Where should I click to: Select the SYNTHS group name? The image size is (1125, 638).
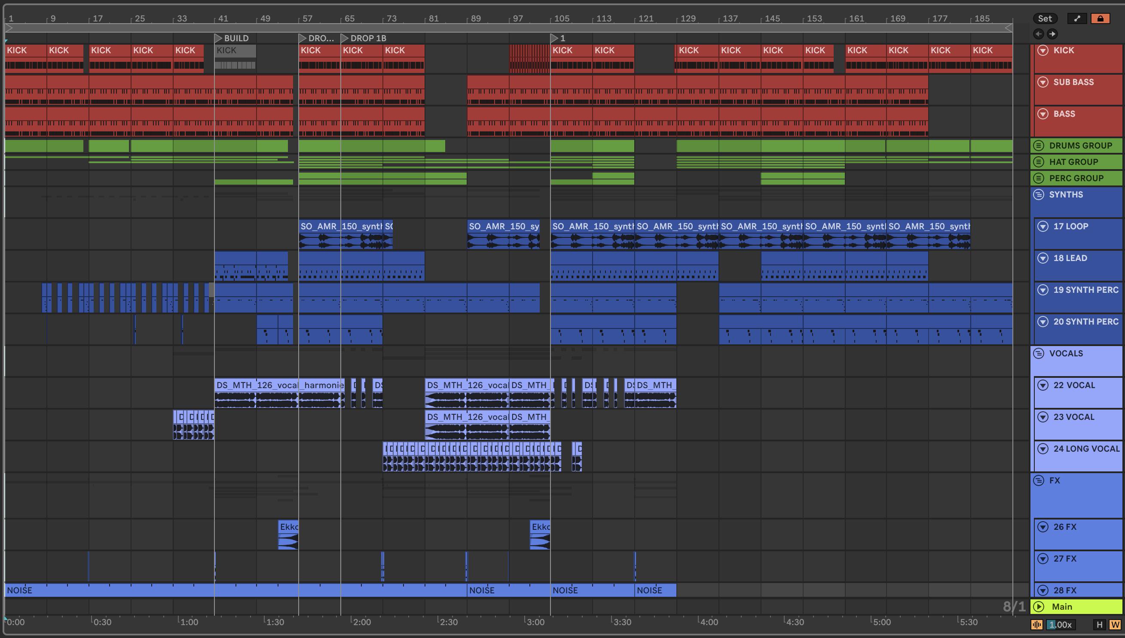[1066, 194]
